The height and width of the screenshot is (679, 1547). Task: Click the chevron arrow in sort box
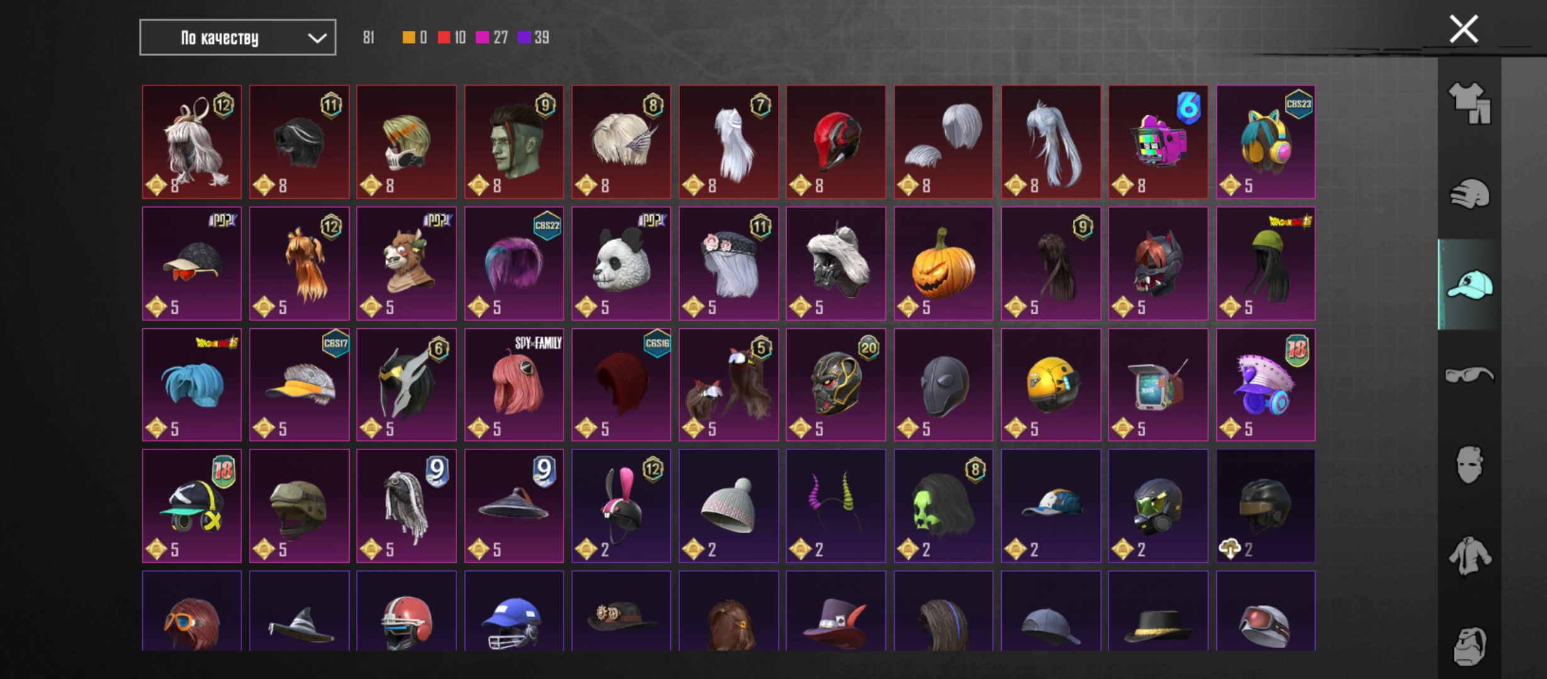click(317, 38)
